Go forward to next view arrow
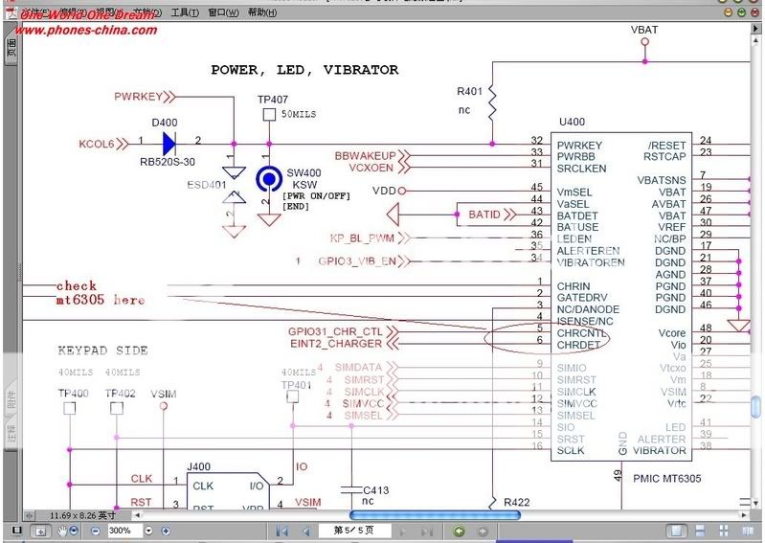This screenshot has width=765, height=543. [x=482, y=532]
